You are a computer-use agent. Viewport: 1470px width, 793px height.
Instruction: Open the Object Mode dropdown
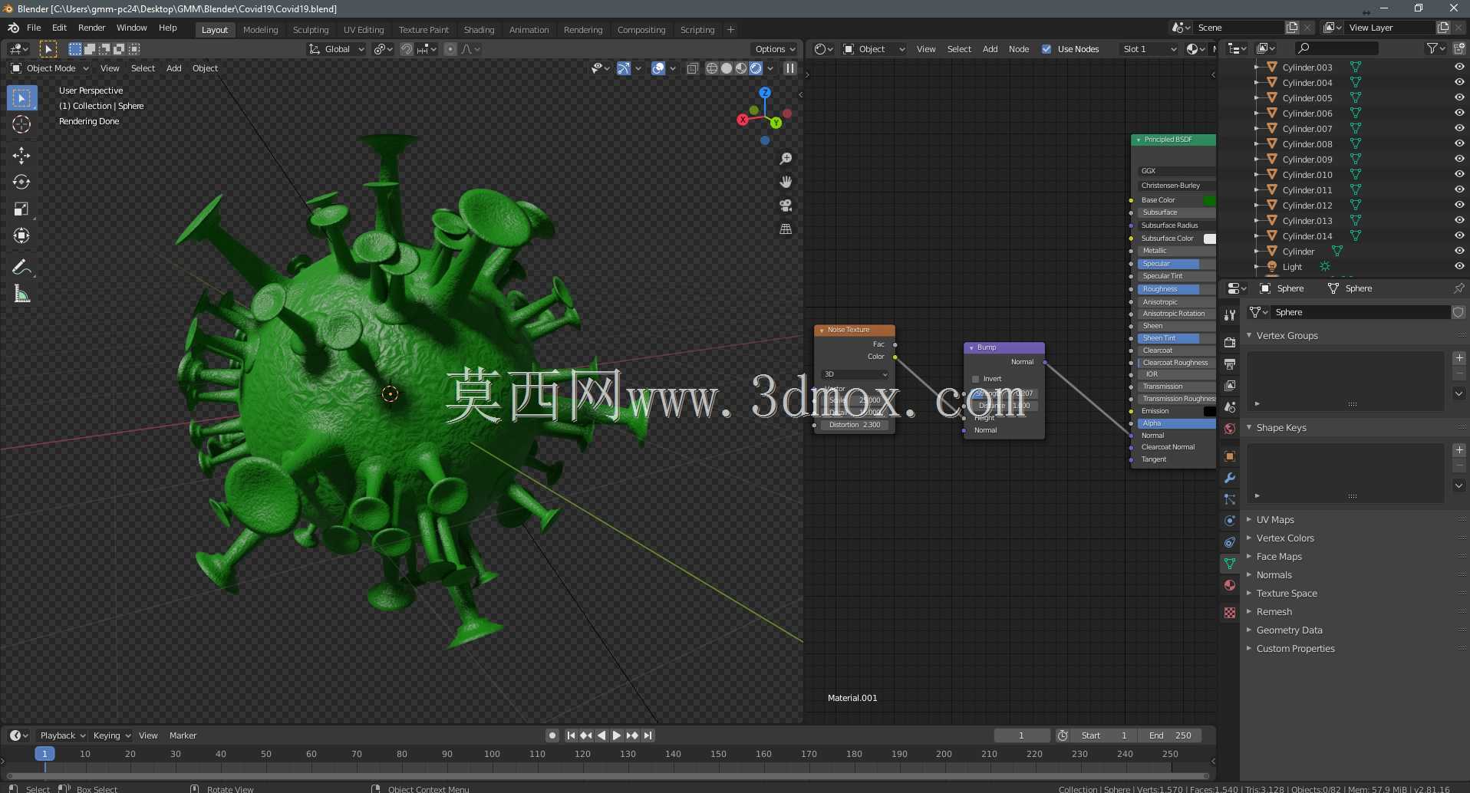(x=50, y=68)
